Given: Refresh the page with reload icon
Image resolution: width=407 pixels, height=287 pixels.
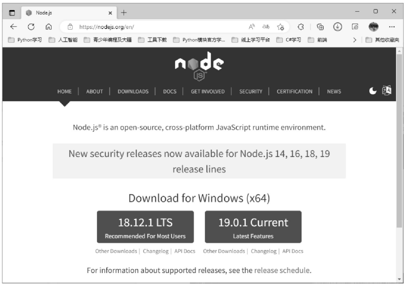Looking at the screenshot, I should (31, 27).
